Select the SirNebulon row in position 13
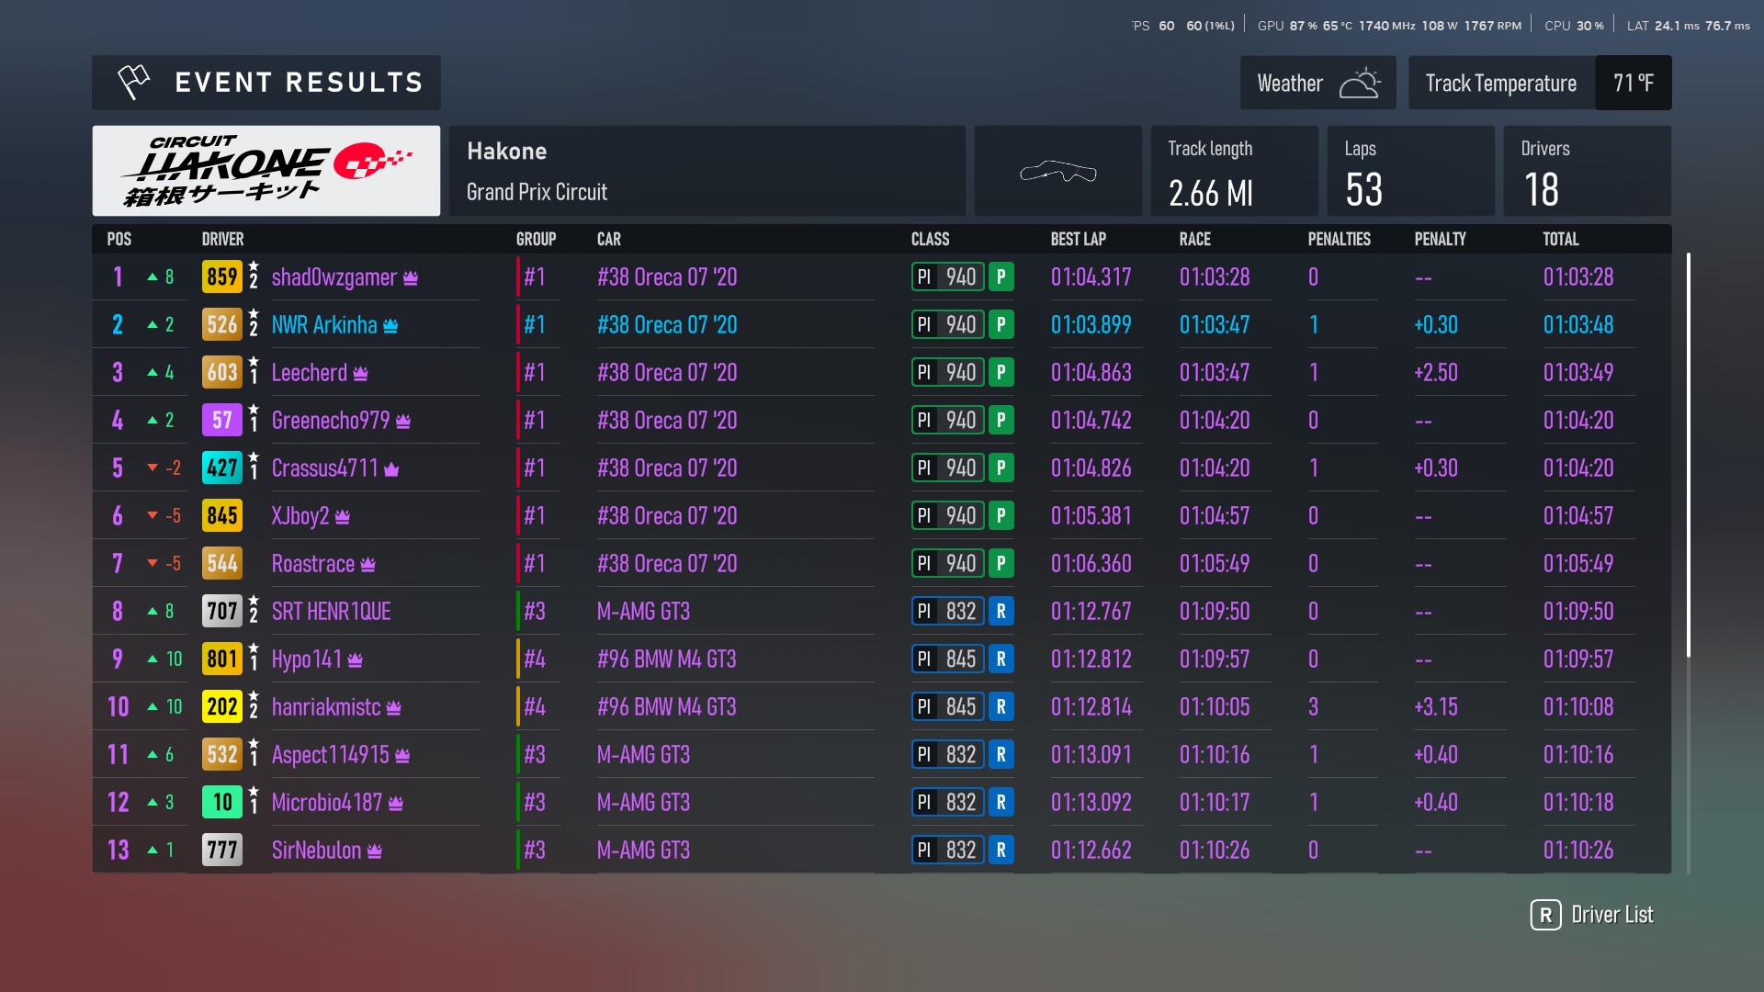Viewport: 1764px width, 992px height. coord(316,850)
